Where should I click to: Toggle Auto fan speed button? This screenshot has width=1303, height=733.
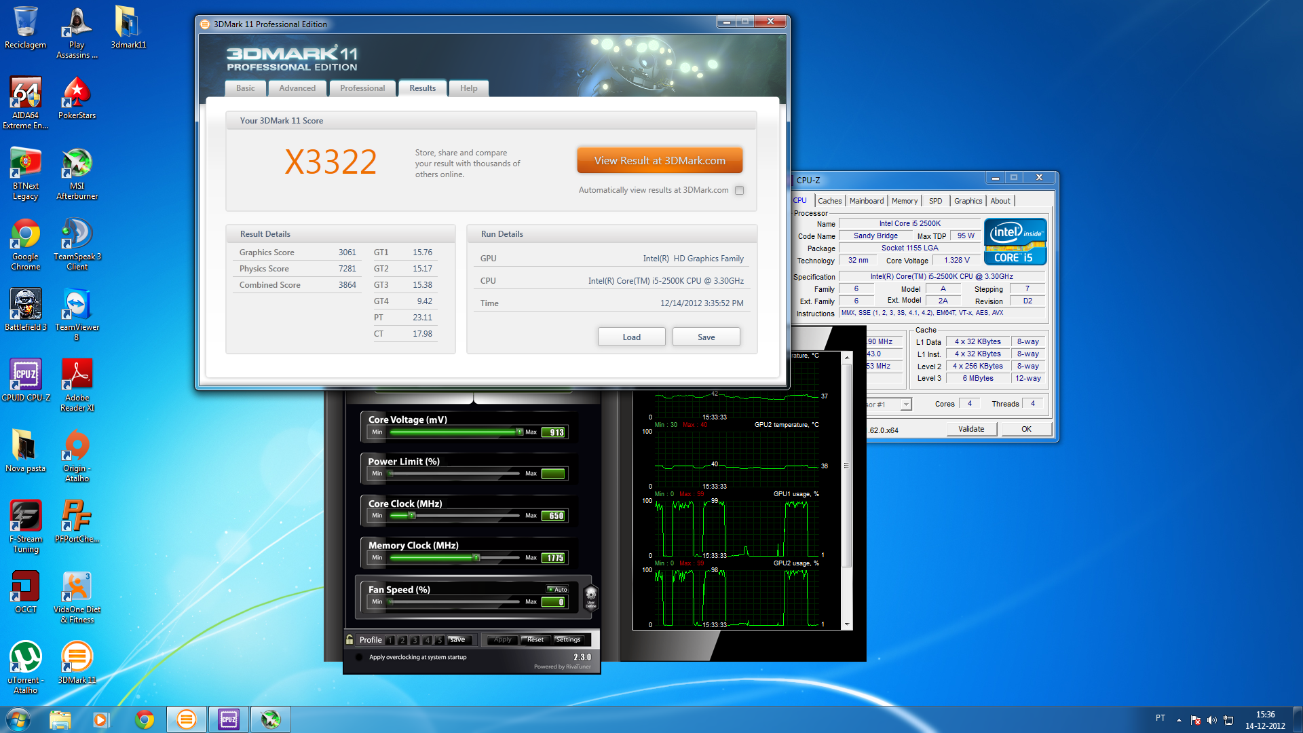(x=558, y=589)
